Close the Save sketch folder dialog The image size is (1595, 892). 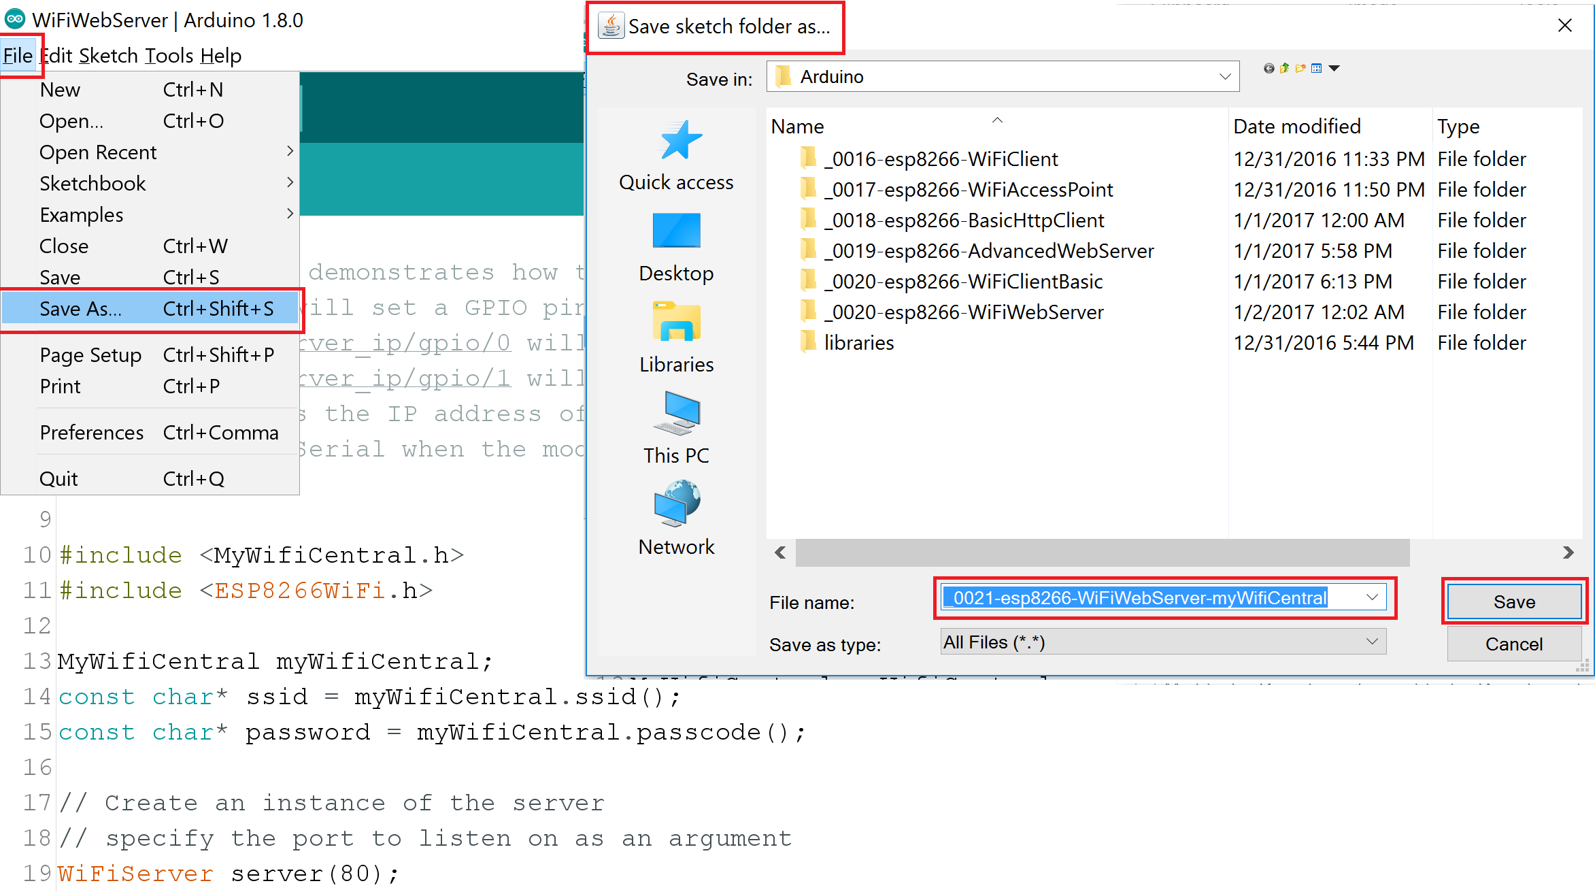pyautogui.click(x=1564, y=26)
